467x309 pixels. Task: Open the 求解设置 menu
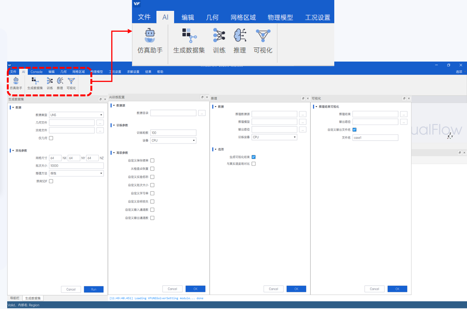pos(133,72)
